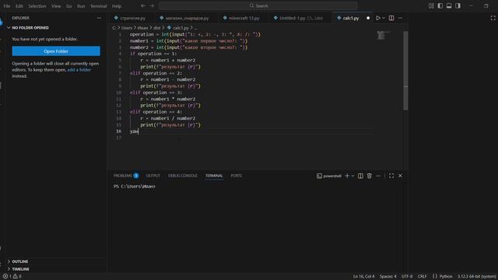This screenshot has width=498, height=280.
Task: Split the editor to the right
Action: click(x=391, y=18)
